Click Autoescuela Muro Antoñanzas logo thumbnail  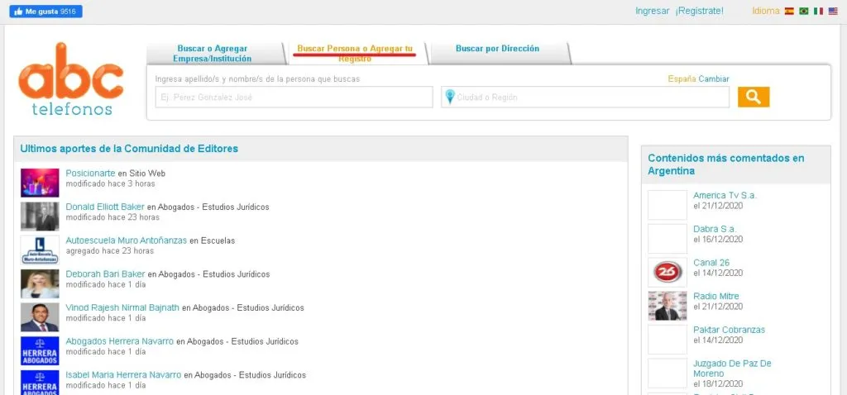pos(40,250)
